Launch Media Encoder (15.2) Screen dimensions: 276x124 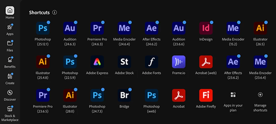[233, 28]
